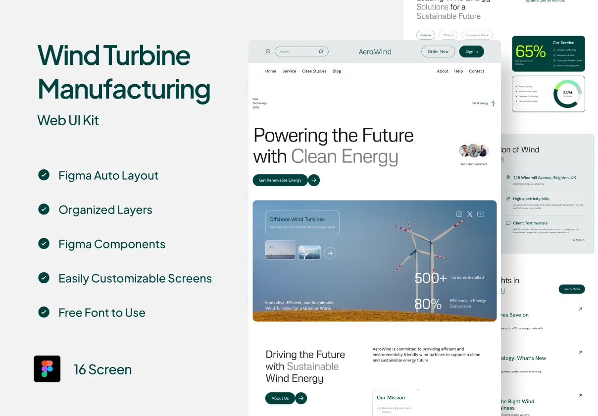Click the customers avatar group photo

pyautogui.click(x=474, y=151)
